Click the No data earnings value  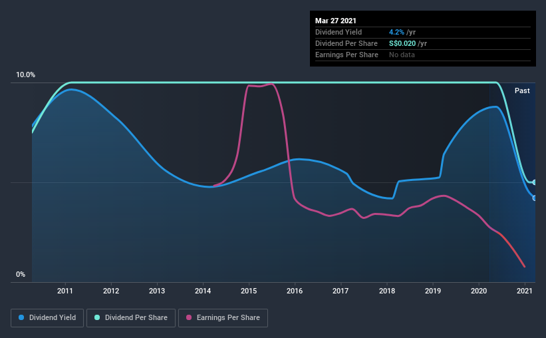coord(402,55)
